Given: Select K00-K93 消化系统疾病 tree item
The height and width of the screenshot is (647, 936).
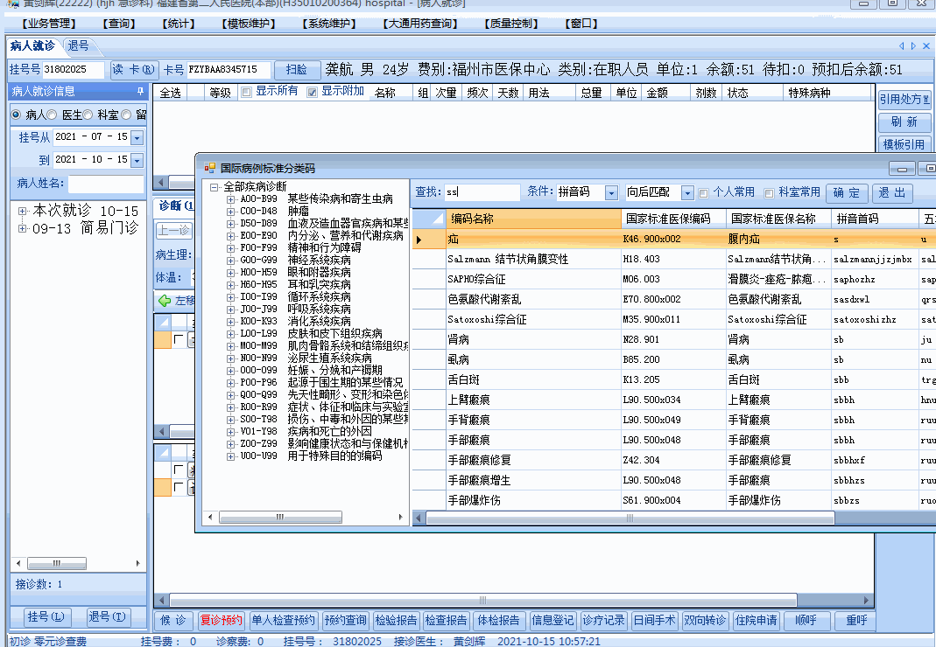Looking at the screenshot, I should tap(295, 322).
